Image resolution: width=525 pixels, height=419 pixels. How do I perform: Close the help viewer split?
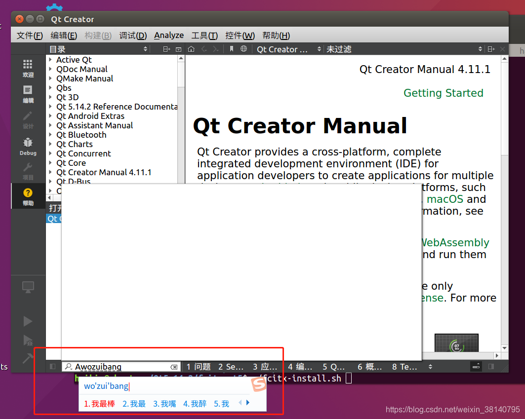503,49
